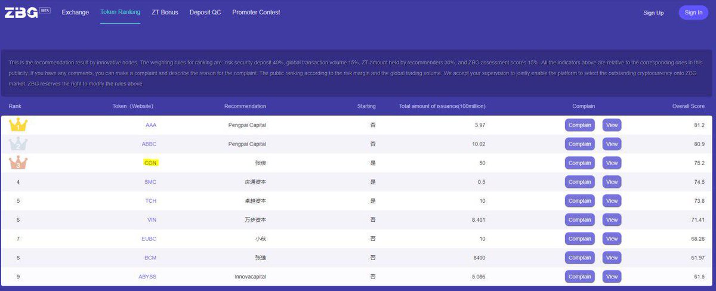Open the VIN token link
The width and height of the screenshot is (716, 291).
tap(152, 220)
